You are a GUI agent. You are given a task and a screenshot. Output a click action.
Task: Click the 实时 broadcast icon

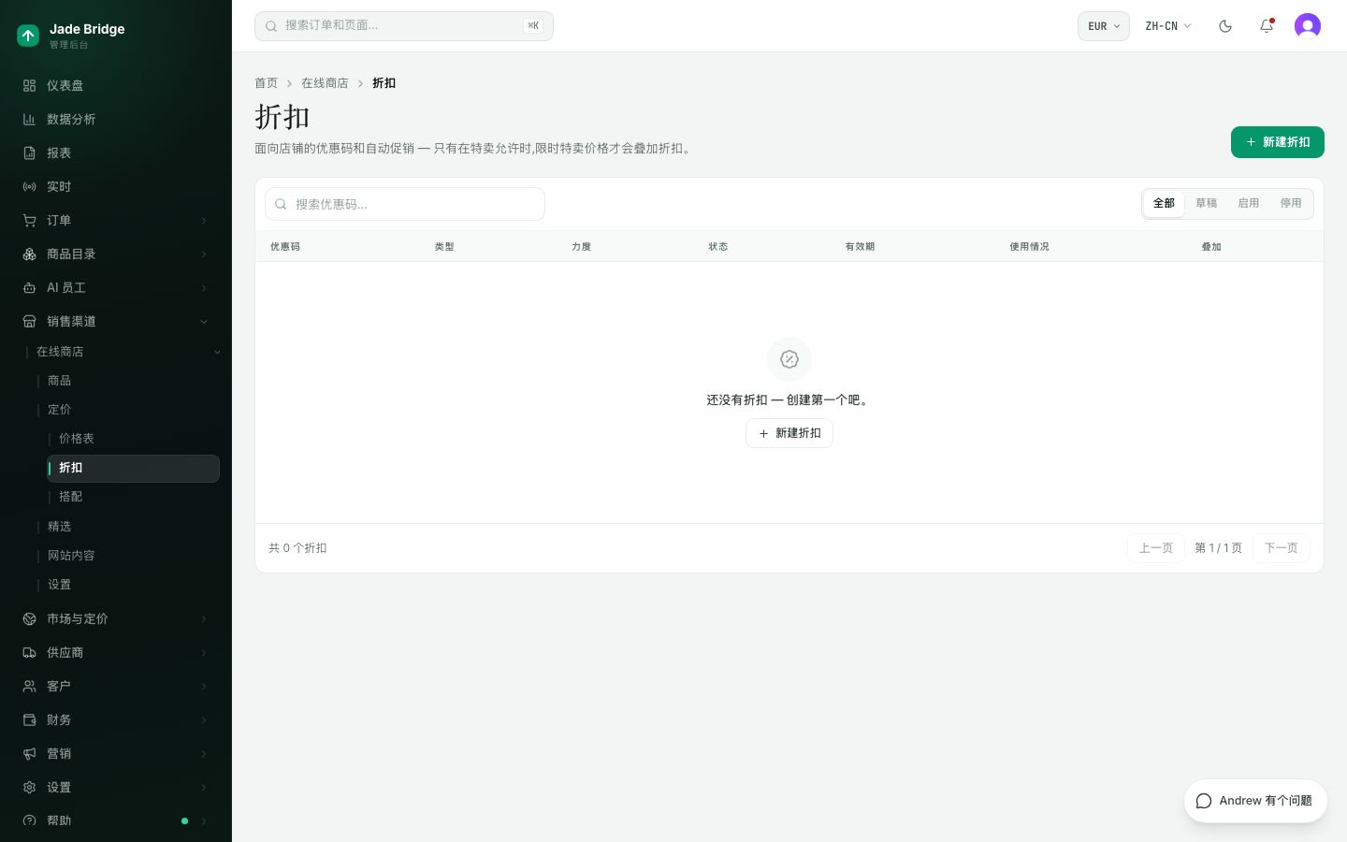tap(29, 186)
